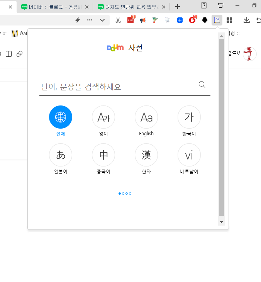Go to first page dot indicator
The image size is (261, 282).
click(120, 194)
